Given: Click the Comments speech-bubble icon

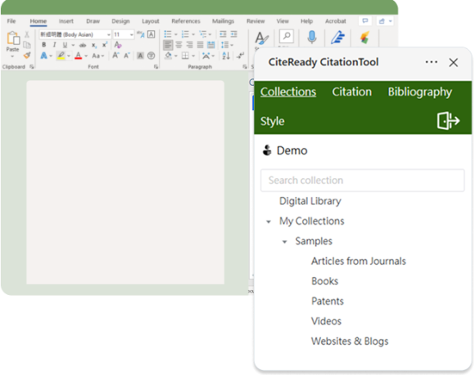Looking at the screenshot, I should tap(365, 21).
